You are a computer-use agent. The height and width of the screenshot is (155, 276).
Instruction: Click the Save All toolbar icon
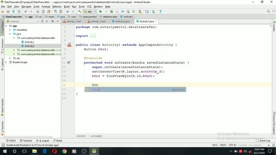click(x=8, y=12)
